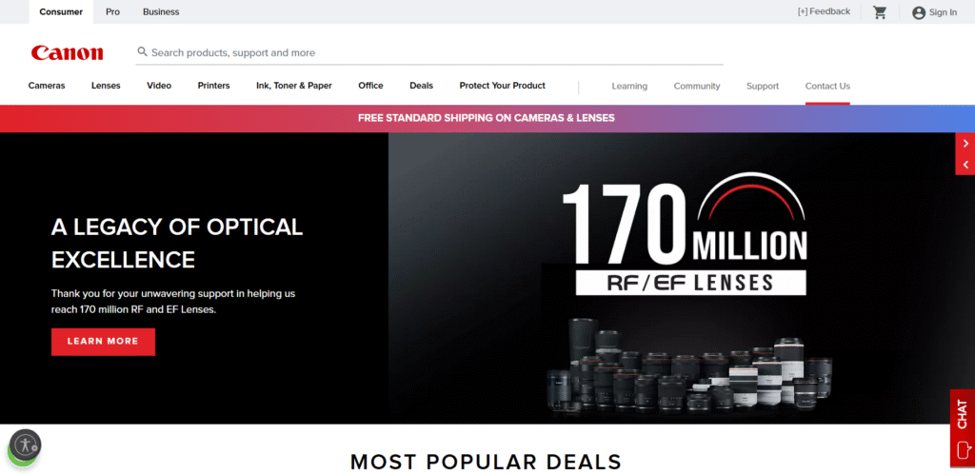Screen dimensions: 975x474
Task: Expand the Printers navigation menu
Action: pyautogui.click(x=213, y=86)
